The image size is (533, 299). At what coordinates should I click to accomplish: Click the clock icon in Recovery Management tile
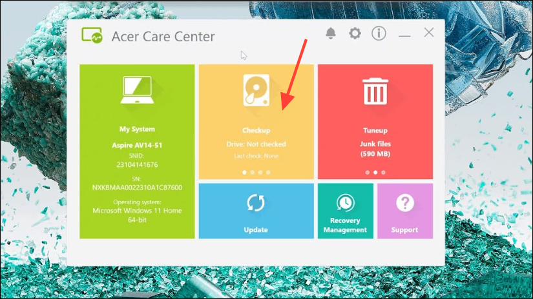pyautogui.click(x=346, y=203)
